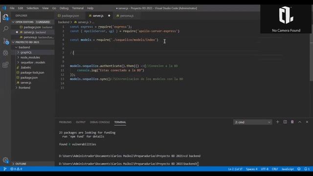Maximize the terminal panel size
This screenshot has height=176, width=313.
point(300,122)
